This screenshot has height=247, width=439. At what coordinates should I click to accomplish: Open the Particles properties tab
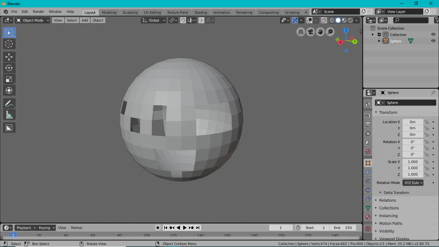pyautogui.click(x=368, y=181)
